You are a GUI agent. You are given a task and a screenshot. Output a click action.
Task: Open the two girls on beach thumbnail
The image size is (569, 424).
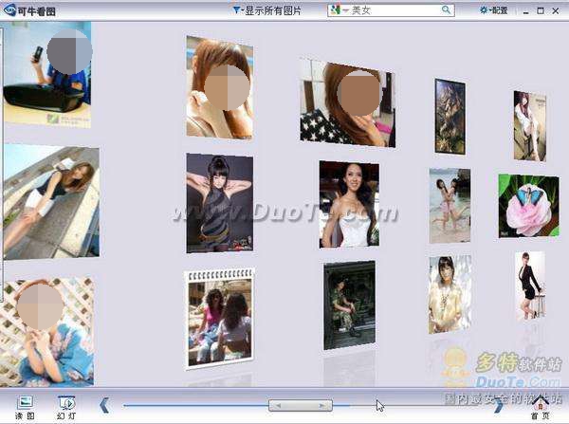[450, 205]
